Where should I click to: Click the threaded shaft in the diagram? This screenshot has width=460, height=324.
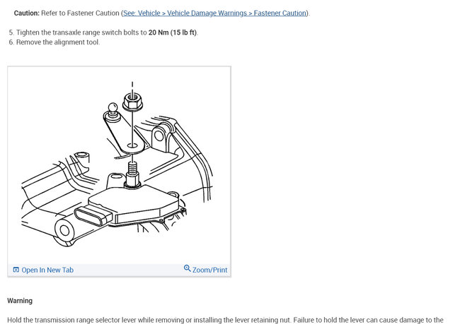[132, 173]
